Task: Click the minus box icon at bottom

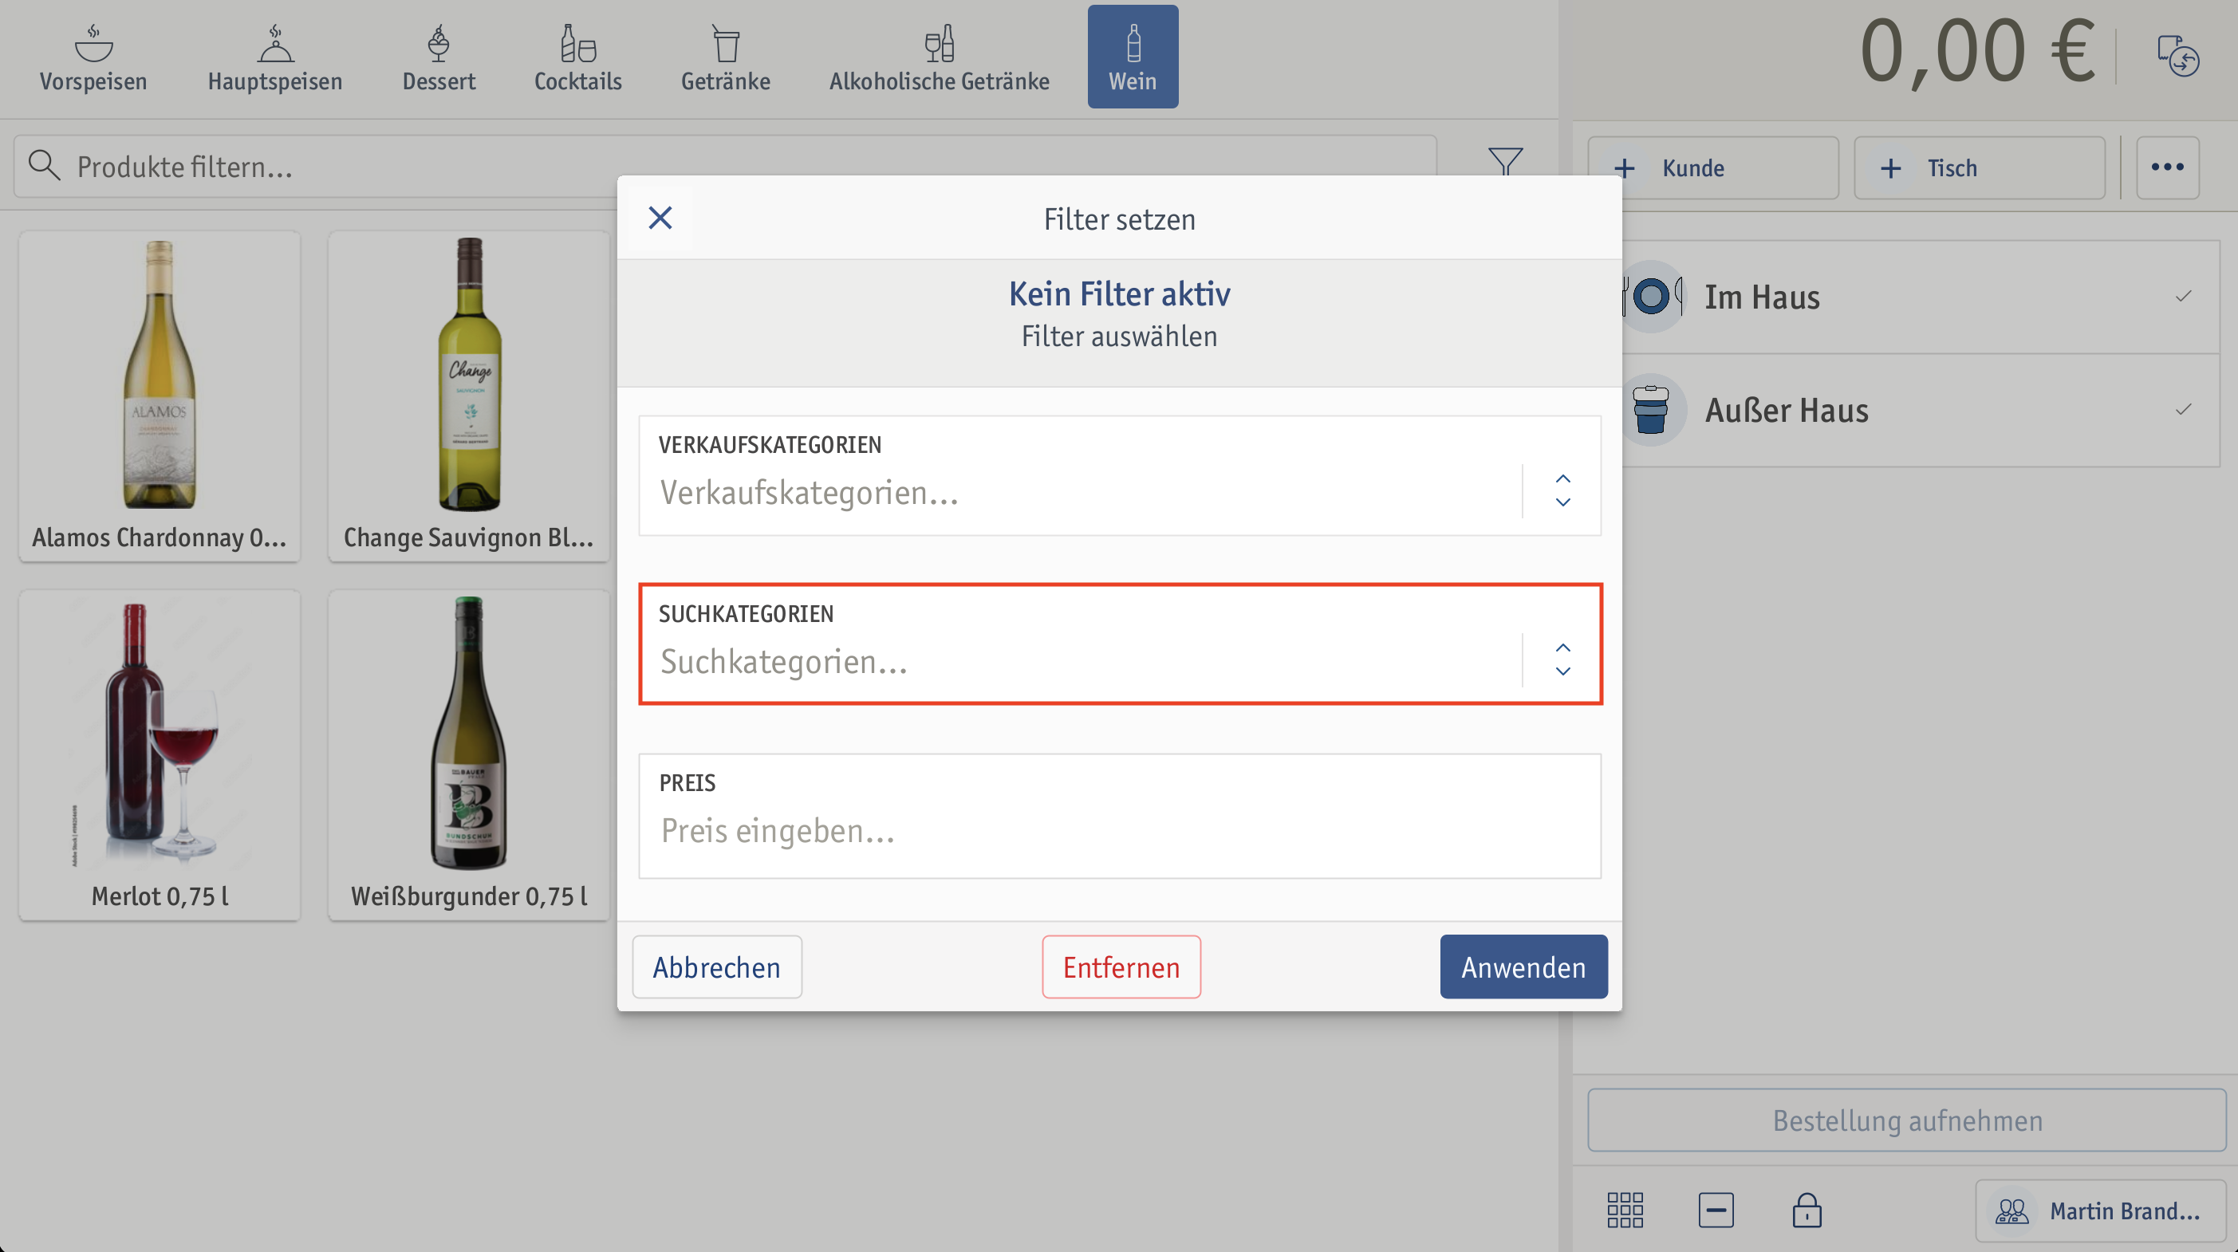Action: [1716, 1210]
